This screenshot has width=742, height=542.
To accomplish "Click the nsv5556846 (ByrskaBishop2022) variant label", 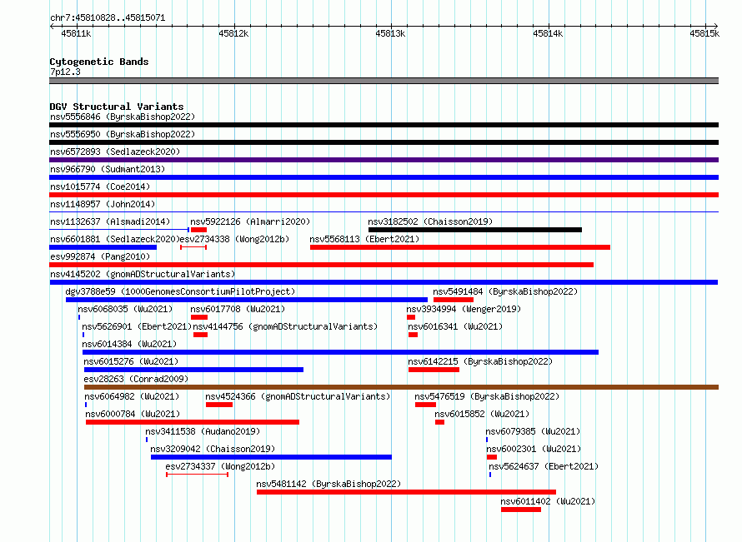I will click(123, 117).
